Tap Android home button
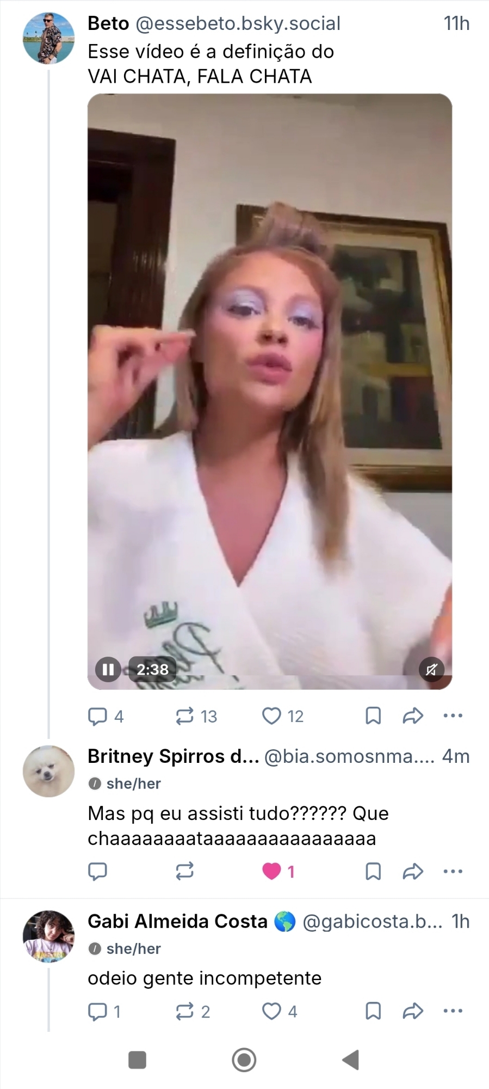The height and width of the screenshot is (1089, 489). pos(244,1060)
